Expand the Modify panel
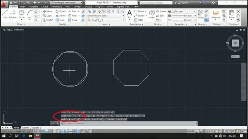This screenshot has height=139, width=248. 64,24
